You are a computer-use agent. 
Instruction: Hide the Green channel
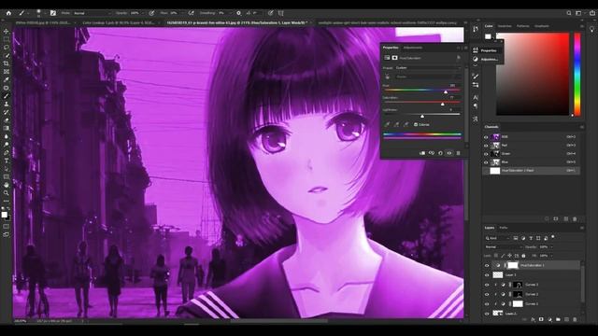486,154
